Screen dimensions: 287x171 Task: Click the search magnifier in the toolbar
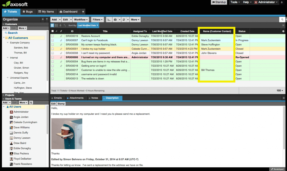click(x=282, y=20)
